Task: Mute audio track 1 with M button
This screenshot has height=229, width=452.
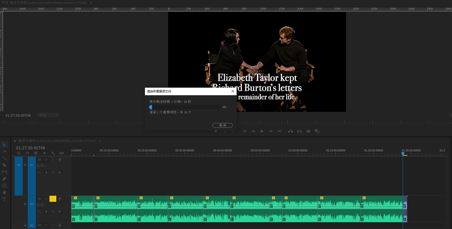Action: pyautogui.click(x=46, y=160)
